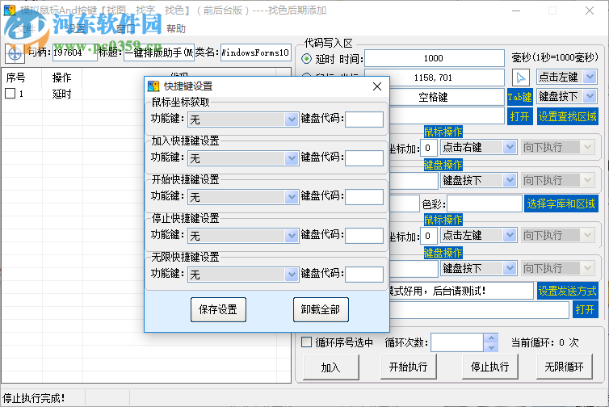Click 加入快捷键设置 键盘代码 field

[364, 158]
